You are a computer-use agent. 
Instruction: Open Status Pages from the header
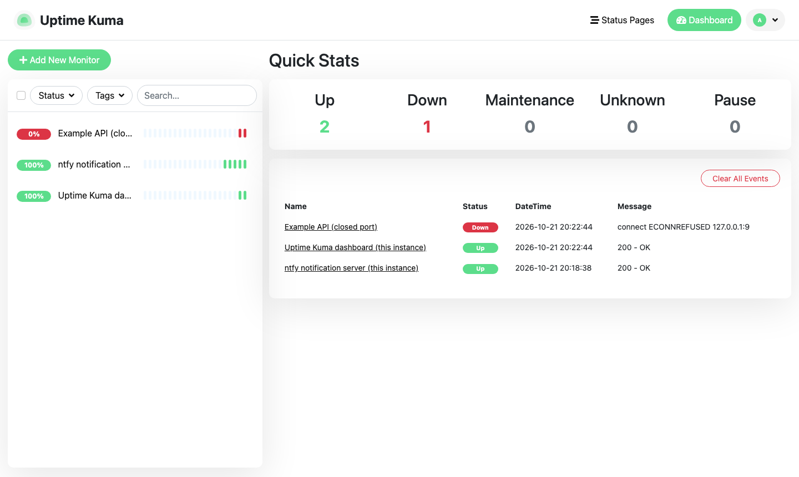pos(622,20)
